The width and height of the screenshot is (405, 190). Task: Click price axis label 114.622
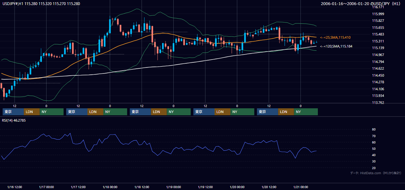tap(378, 68)
